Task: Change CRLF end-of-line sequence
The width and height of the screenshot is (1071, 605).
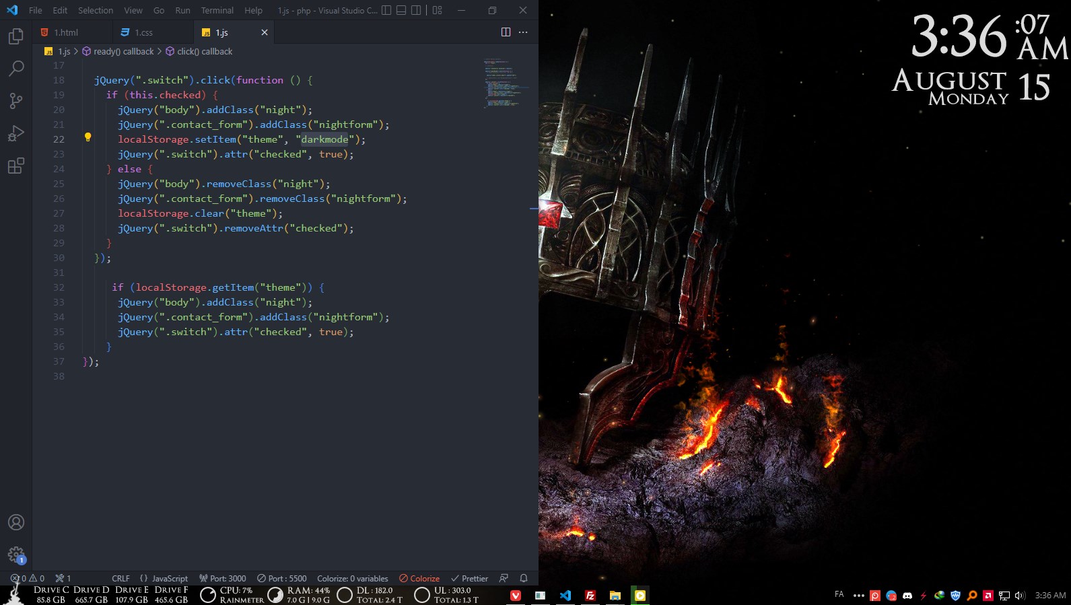Action: 120,578
